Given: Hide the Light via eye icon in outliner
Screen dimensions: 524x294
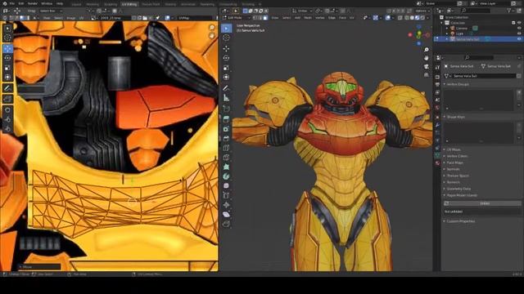Looking at the screenshot, I should [519, 33].
